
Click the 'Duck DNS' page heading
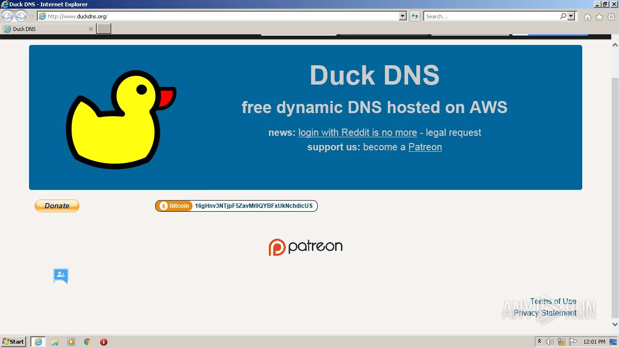coord(374,75)
